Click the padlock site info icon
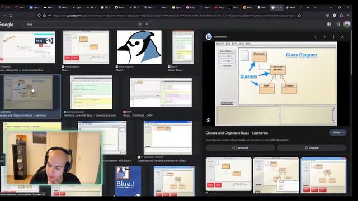 [44, 15]
